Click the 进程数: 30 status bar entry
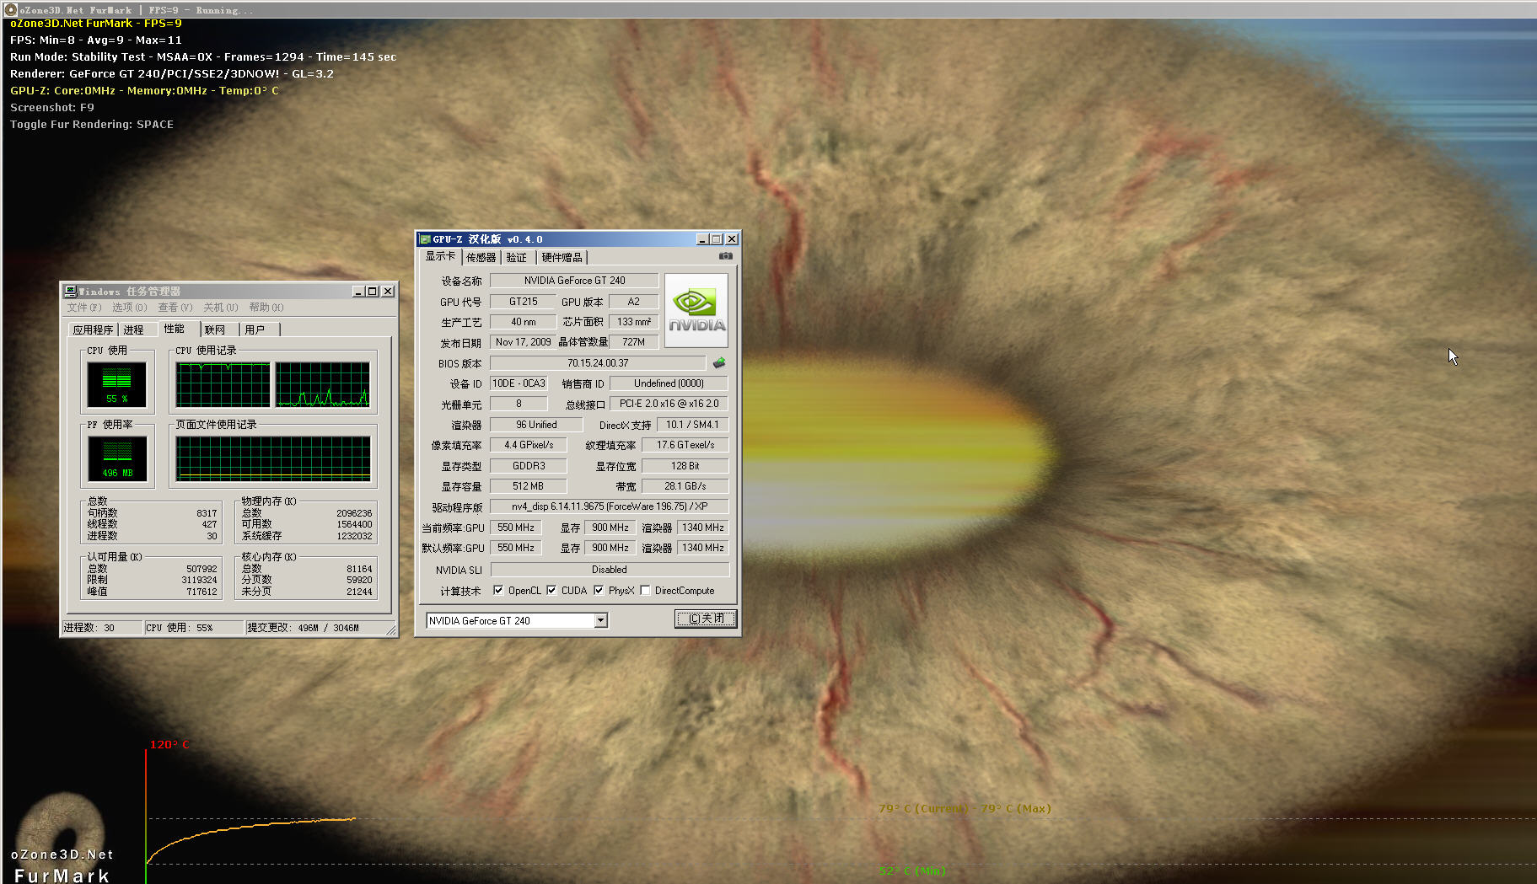 point(100,628)
